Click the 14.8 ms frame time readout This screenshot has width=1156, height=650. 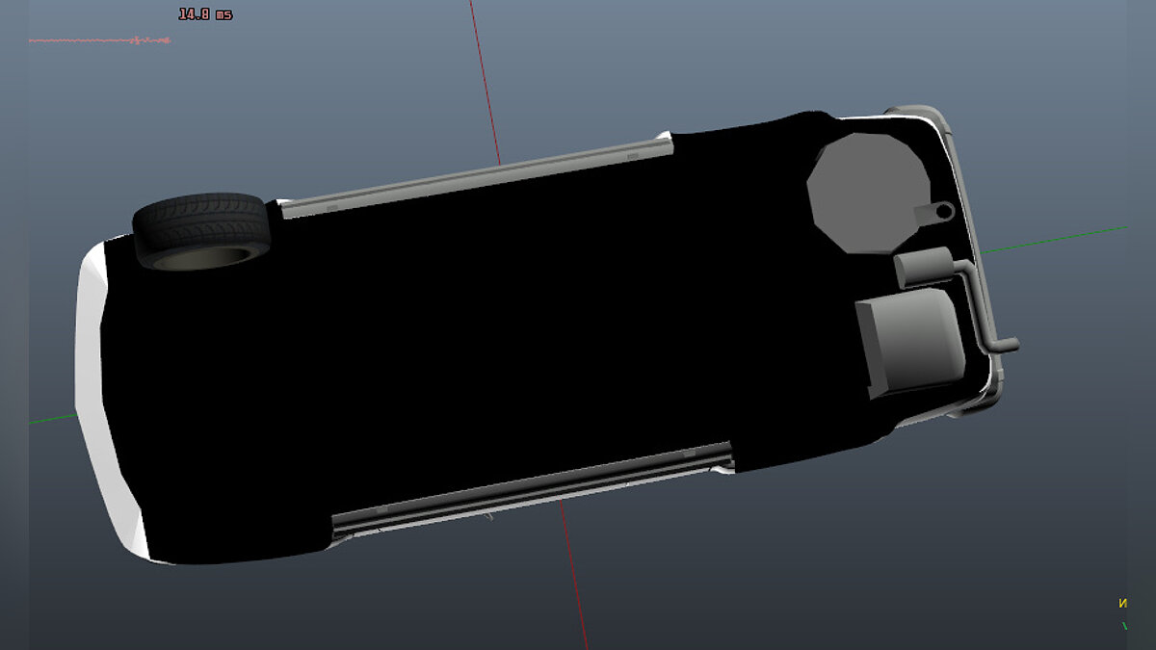[205, 14]
